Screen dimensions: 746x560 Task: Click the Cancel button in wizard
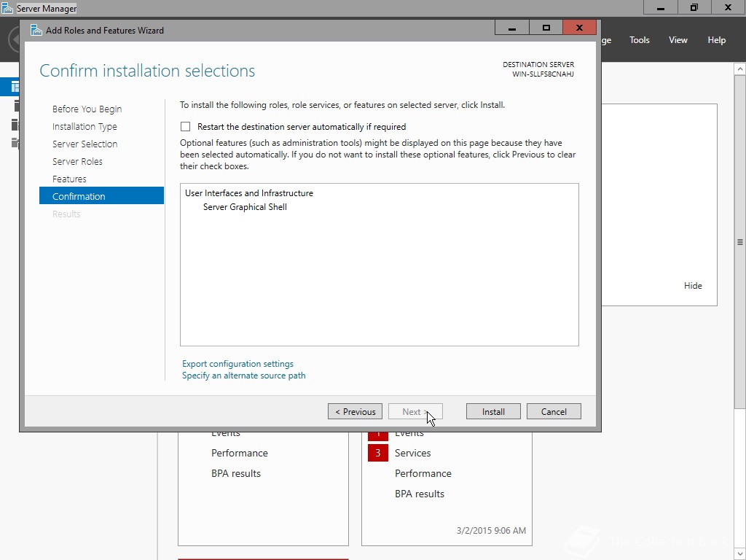pyautogui.click(x=554, y=411)
